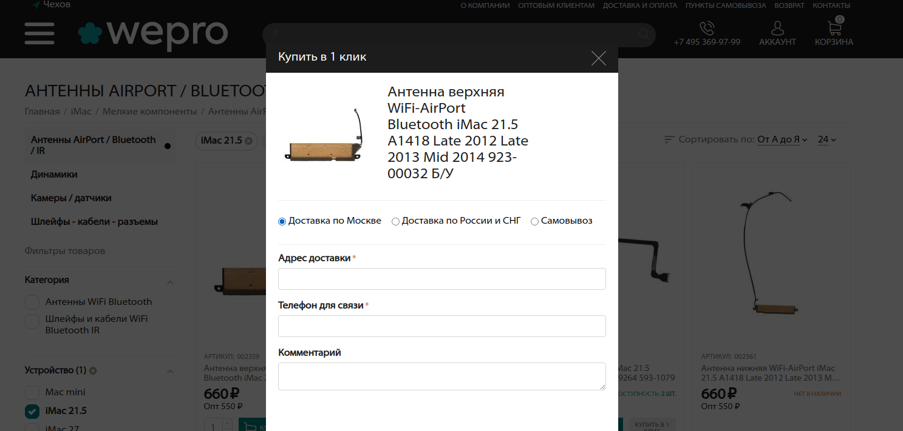The width and height of the screenshot is (903, 431).
Task: Open the От А до Я sort dropdown
Action: click(782, 139)
